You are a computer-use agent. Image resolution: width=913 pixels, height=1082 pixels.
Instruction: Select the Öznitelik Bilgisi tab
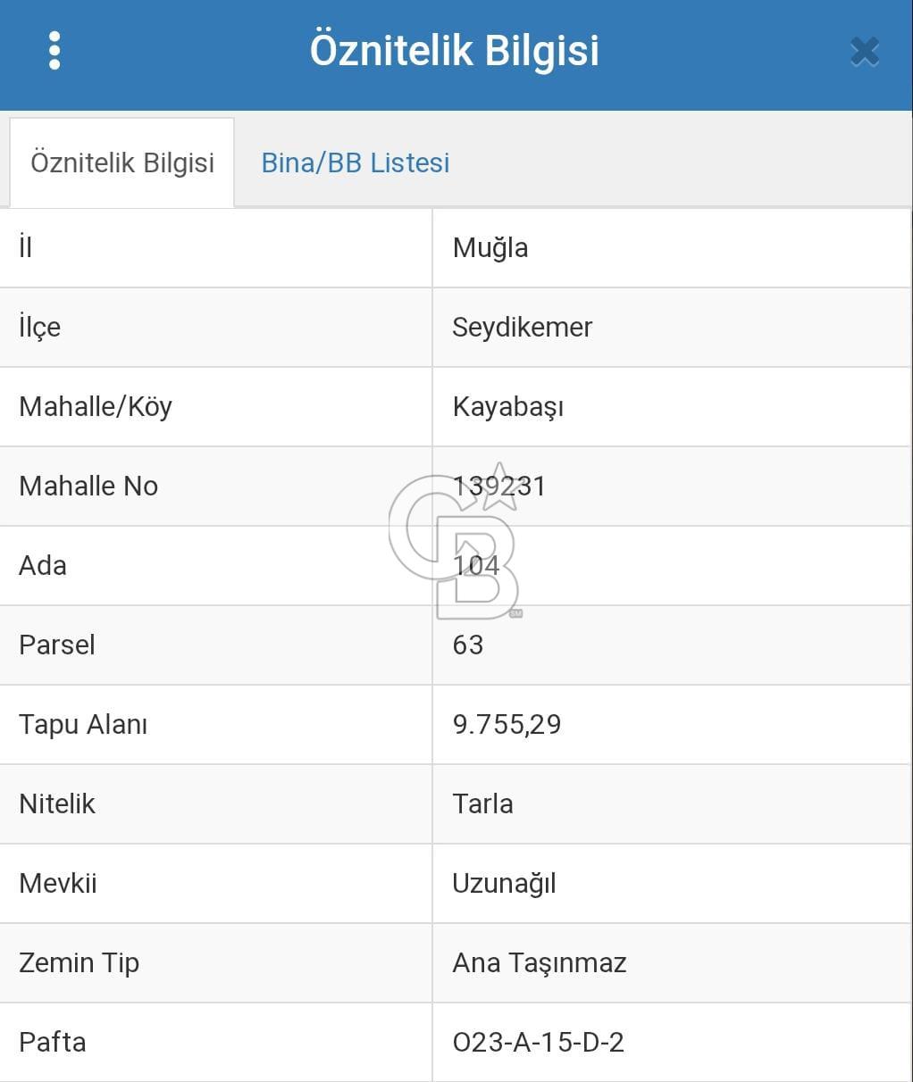pos(122,162)
